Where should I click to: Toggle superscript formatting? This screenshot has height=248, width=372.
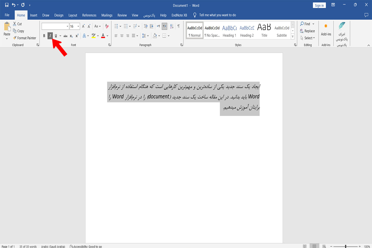pos(77,36)
